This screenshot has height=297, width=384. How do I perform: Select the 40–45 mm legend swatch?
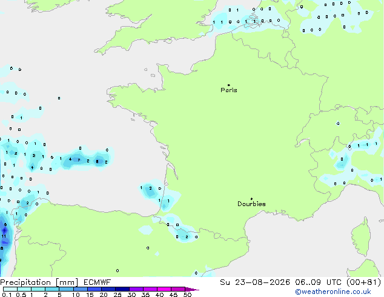pyautogui.click(x=164, y=289)
